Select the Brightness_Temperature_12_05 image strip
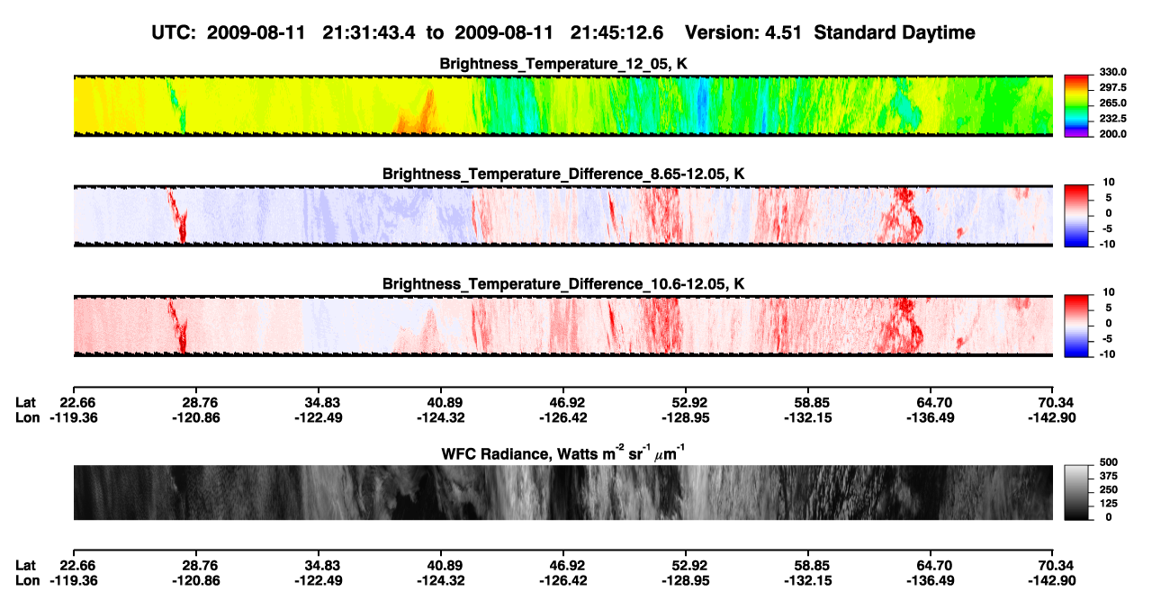 pos(562,105)
